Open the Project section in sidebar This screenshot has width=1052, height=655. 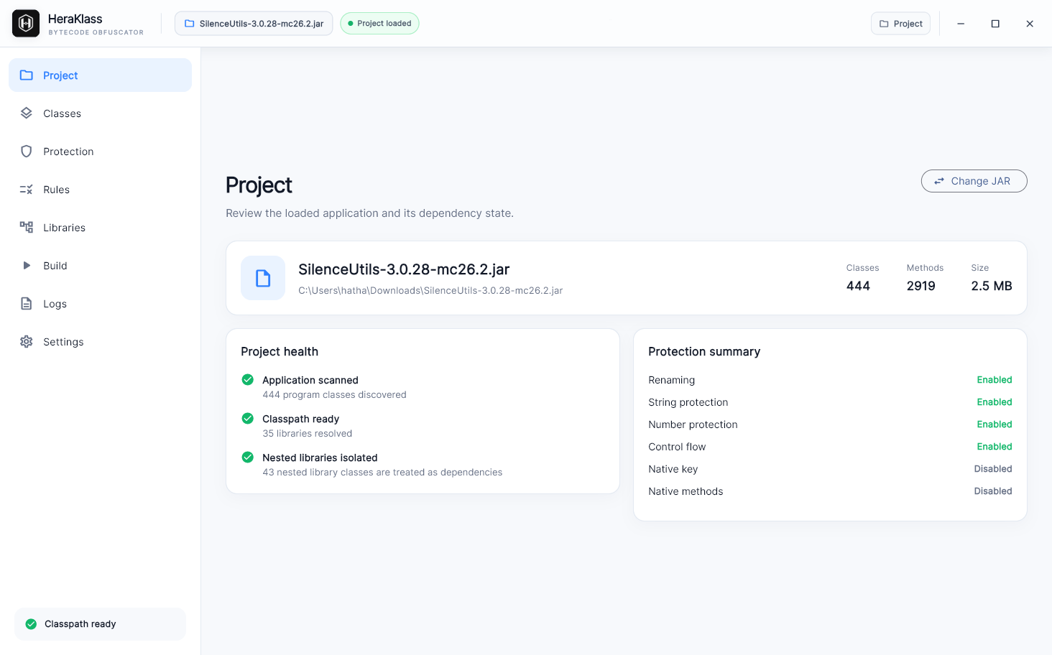(101, 75)
